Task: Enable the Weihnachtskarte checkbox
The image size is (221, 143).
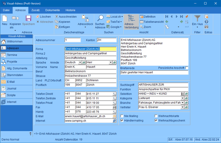Action: click(156, 116)
